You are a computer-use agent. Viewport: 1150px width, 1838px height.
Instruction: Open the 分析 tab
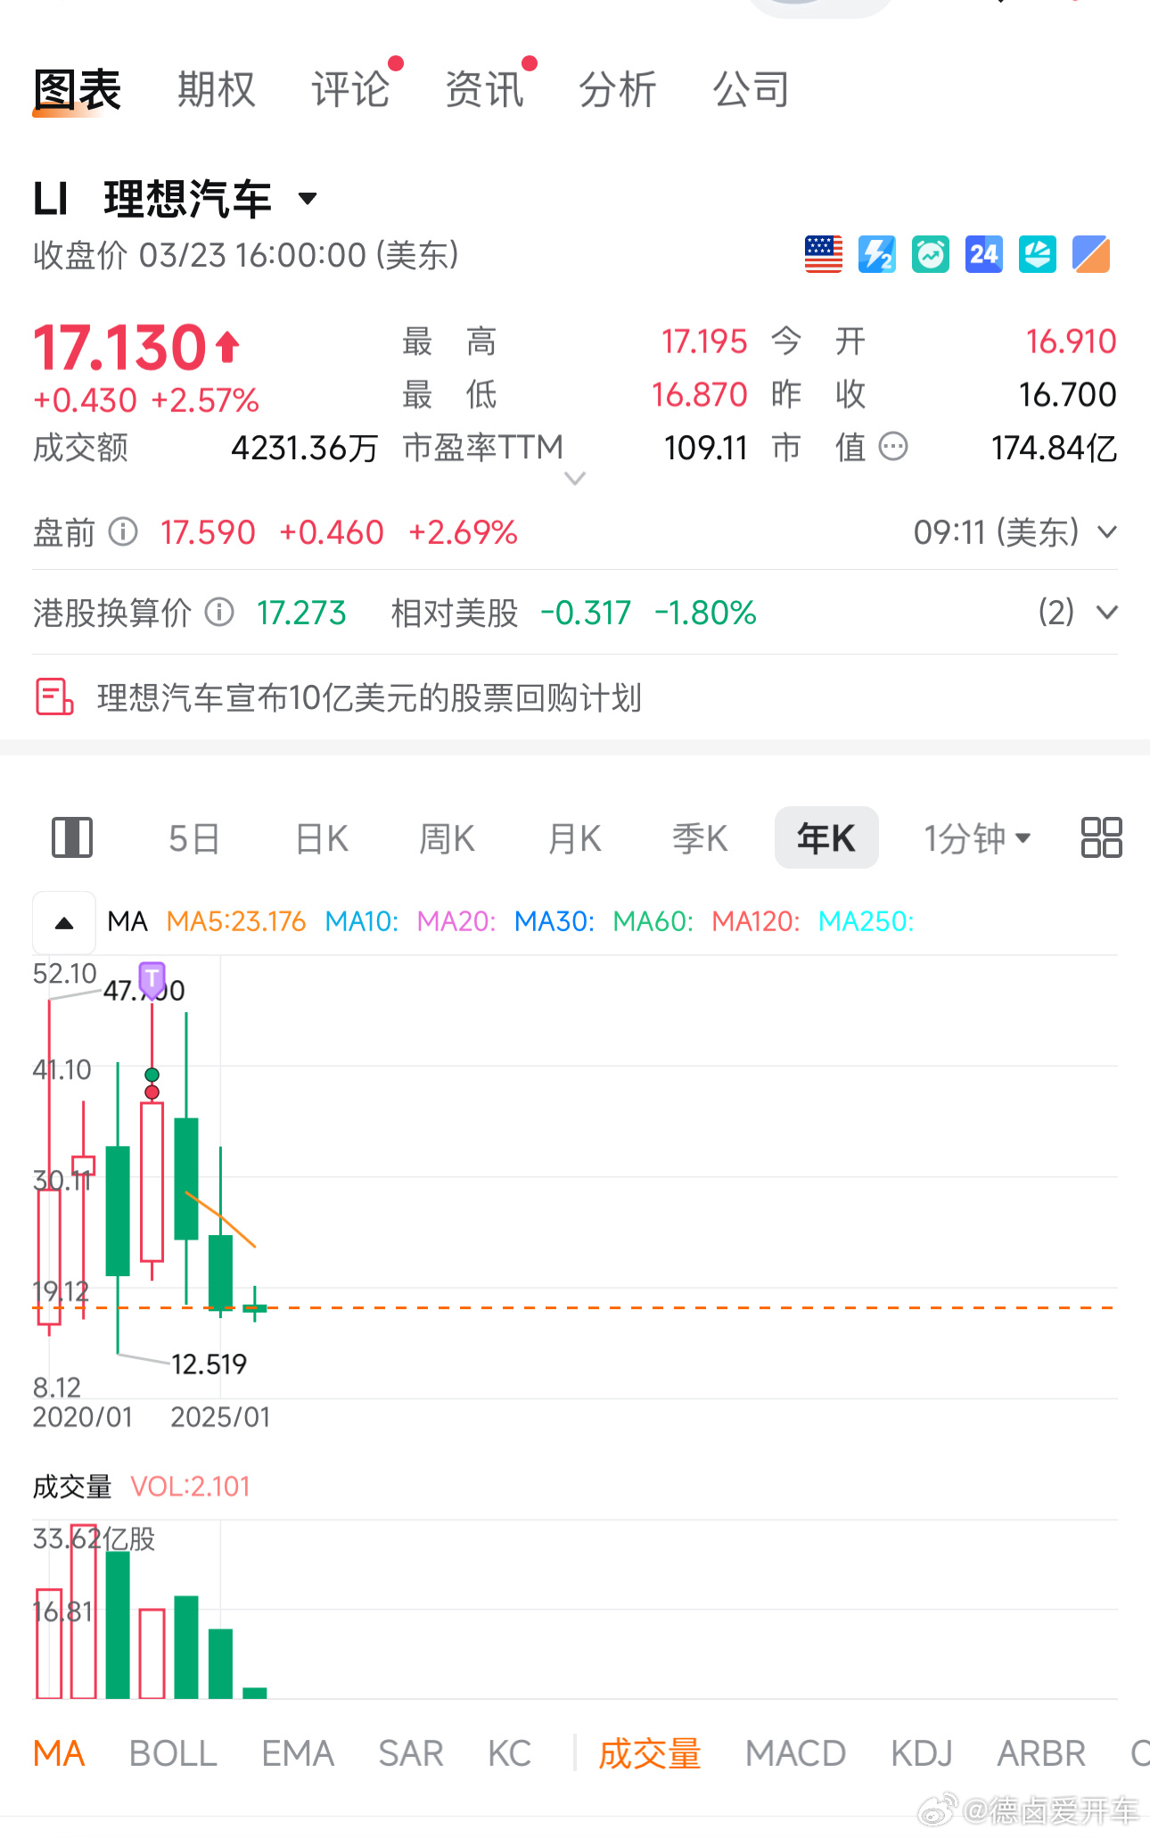[618, 90]
